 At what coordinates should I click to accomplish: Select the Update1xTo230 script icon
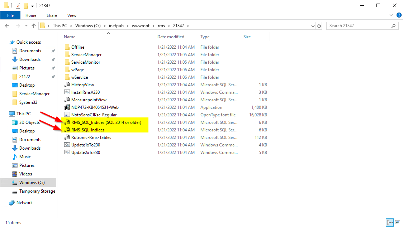click(67, 145)
